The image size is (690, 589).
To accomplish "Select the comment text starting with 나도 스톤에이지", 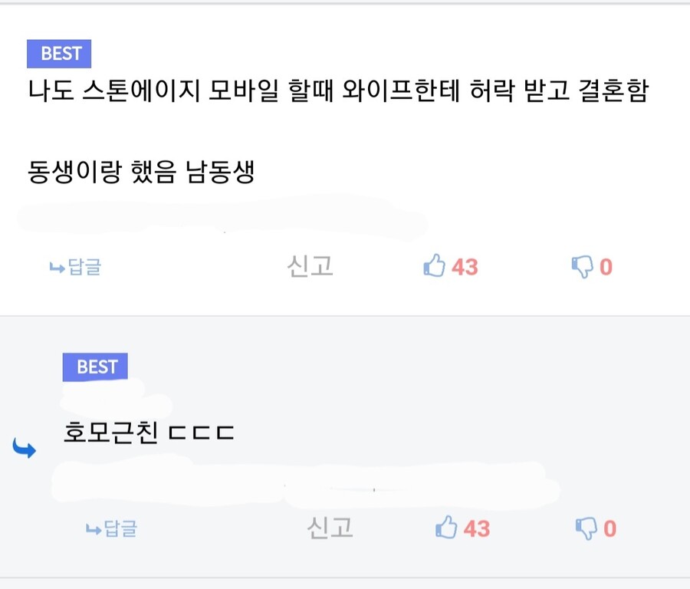I will pos(337,92).
